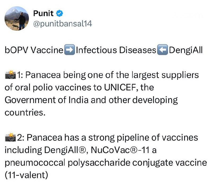Click the right arrow emoji after bOPV Vaccine

69,50
